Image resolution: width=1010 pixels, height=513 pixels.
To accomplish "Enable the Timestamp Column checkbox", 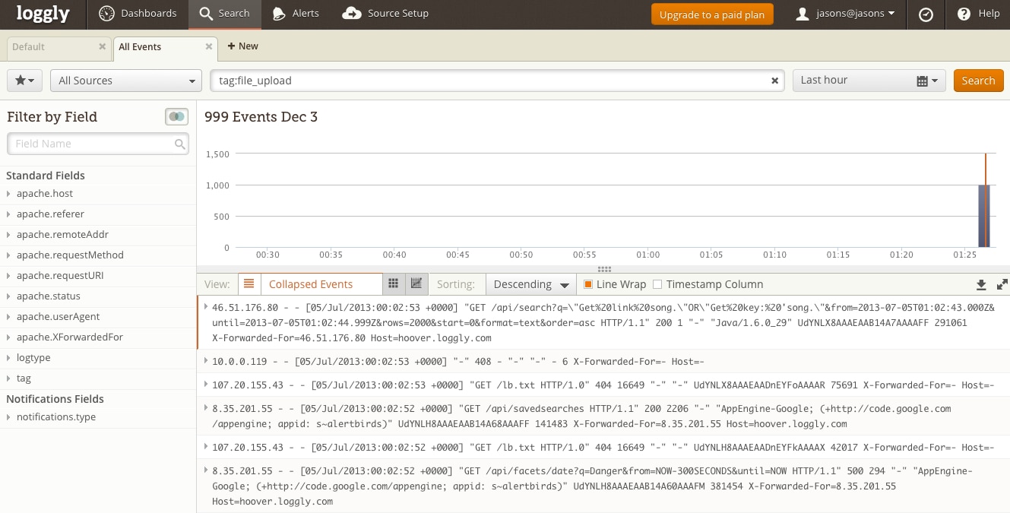I will 658,284.
